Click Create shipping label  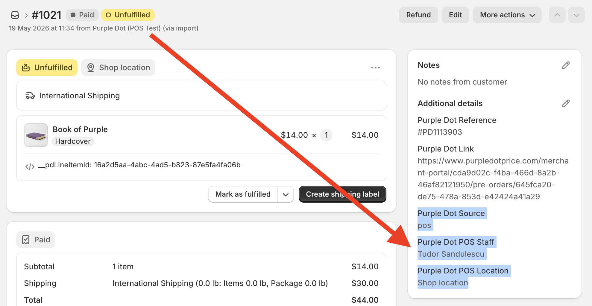tap(342, 194)
